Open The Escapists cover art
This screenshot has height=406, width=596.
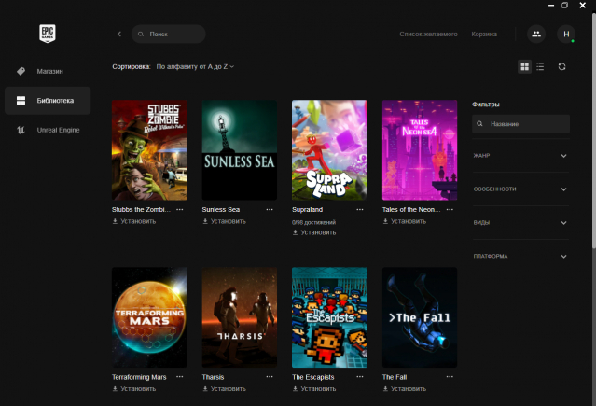click(329, 317)
